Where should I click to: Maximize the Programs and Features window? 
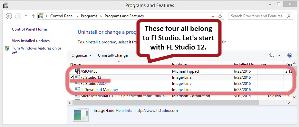click(x=279, y=4)
